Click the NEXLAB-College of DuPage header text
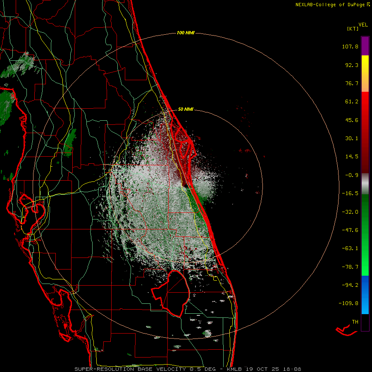 [330, 5]
